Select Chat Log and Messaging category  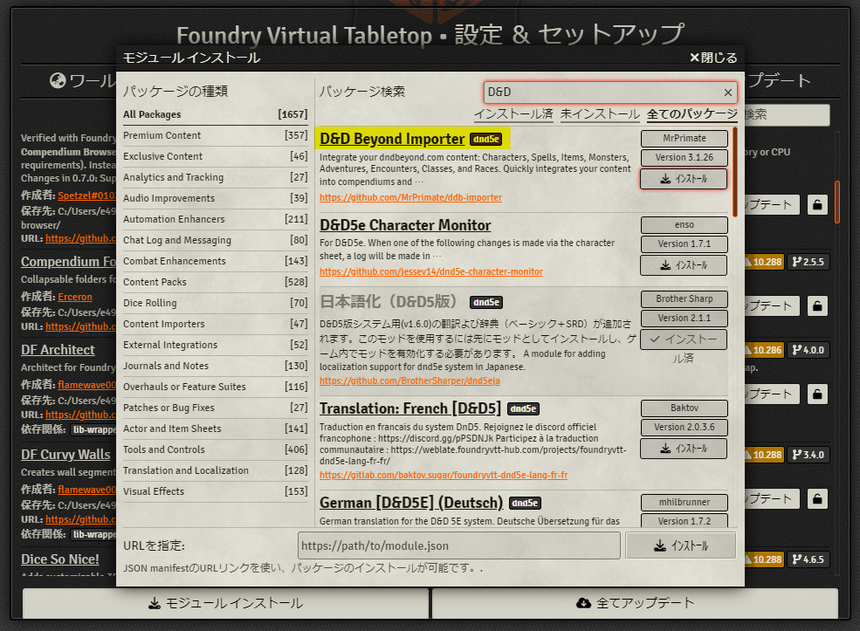pos(215,240)
